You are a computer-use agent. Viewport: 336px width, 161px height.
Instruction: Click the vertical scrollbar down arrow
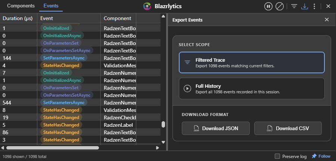coord(163,142)
